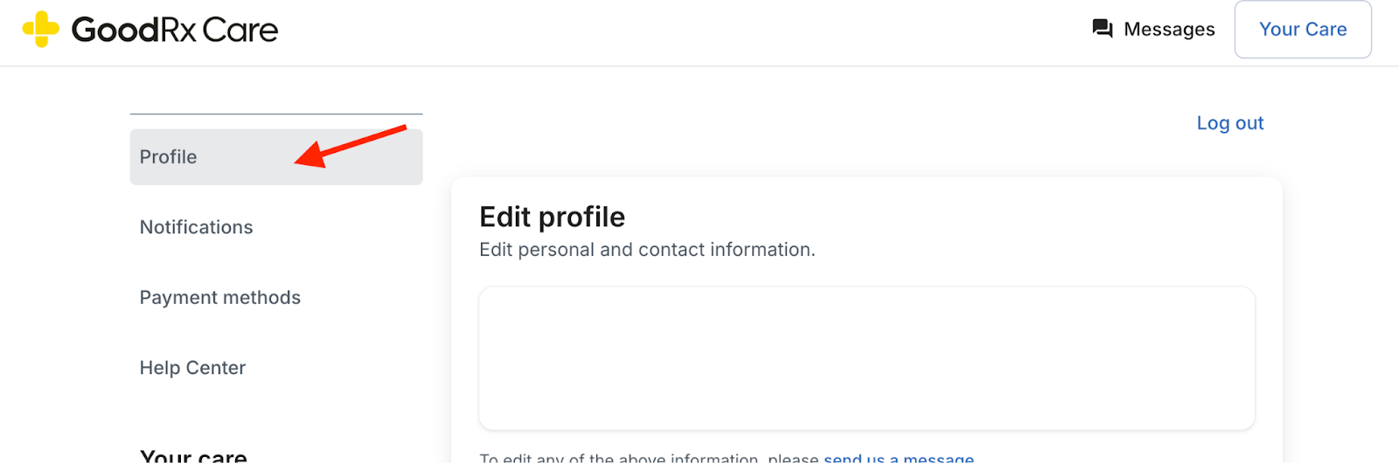The width and height of the screenshot is (1399, 463).
Task: Click the red arrow annotation
Action: click(350, 145)
